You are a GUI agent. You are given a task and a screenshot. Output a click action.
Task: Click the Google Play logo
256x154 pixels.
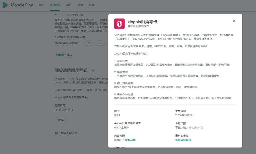[x=18, y=5]
